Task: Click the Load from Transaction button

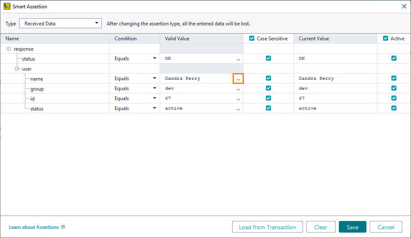Action: pyautogui.click(x=267, y=227)
